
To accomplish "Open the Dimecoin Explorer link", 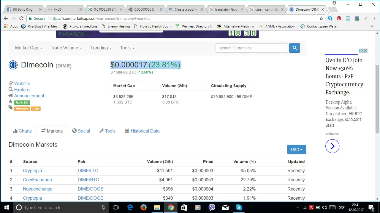I will pos(22,90).
